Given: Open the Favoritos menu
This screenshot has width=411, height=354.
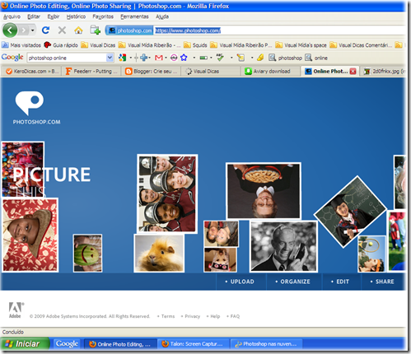Looking at the screenshot, I should click(103, 16).
